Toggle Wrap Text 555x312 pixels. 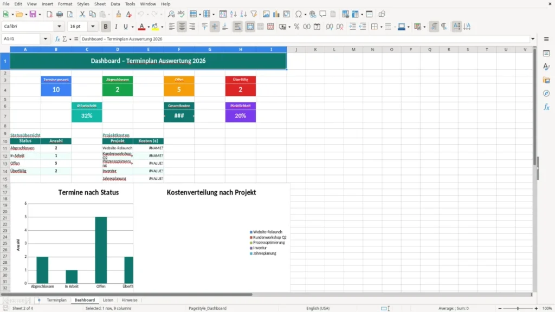pos(237,27)
